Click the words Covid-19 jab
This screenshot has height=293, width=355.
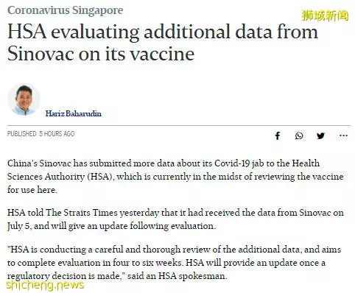click(x=239, y=163)
